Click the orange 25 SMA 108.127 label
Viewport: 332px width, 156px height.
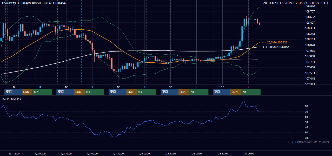[275, 42]
